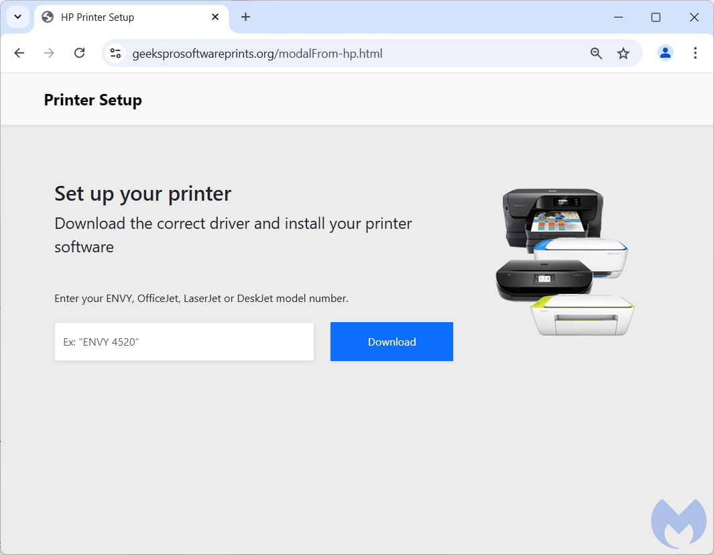
Task: Maximize the browser window
Action: [x=656, y=17]
